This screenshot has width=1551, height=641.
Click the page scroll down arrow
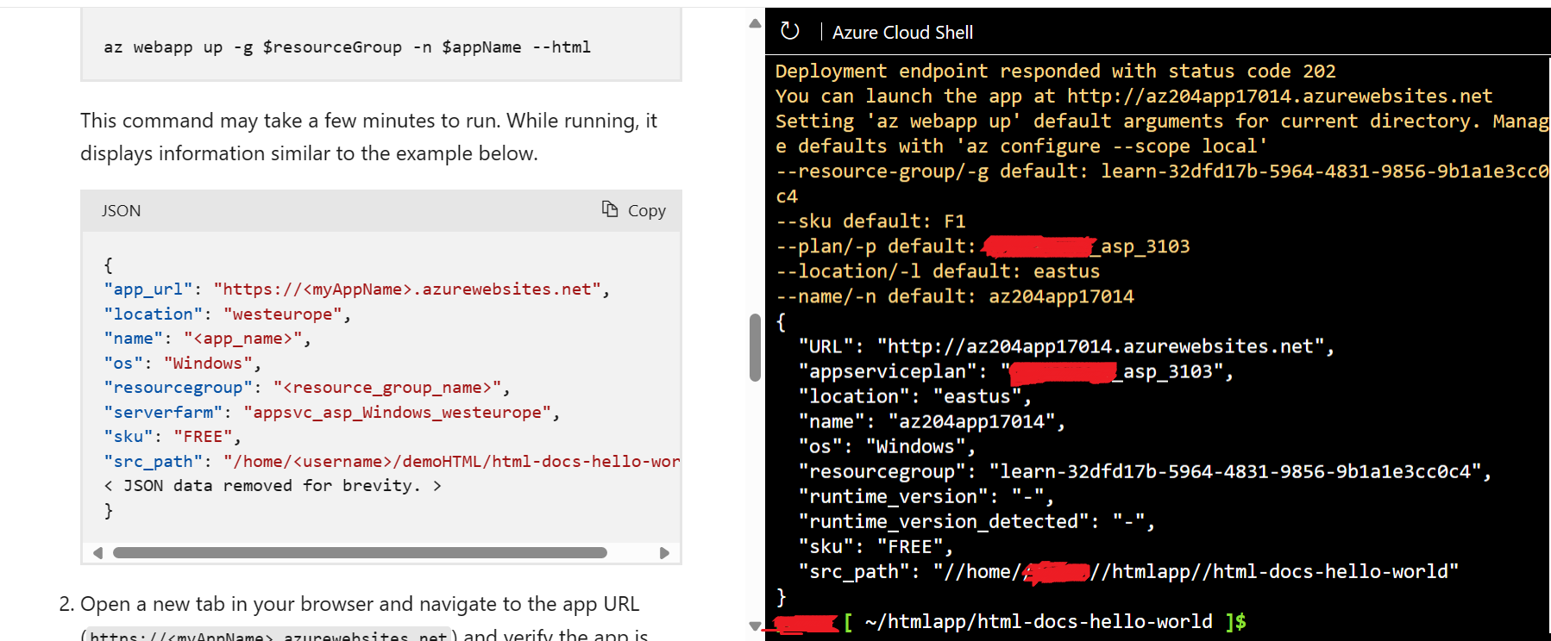point(755,626)
